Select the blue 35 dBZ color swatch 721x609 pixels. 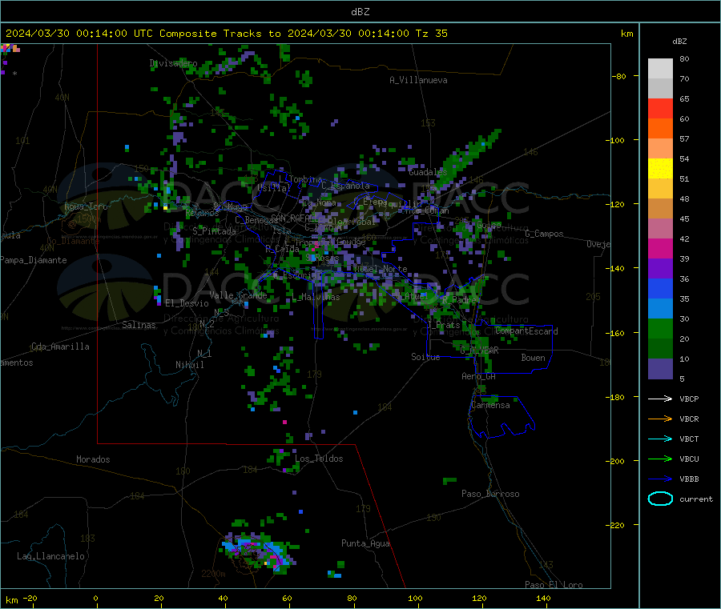point(660,288)
